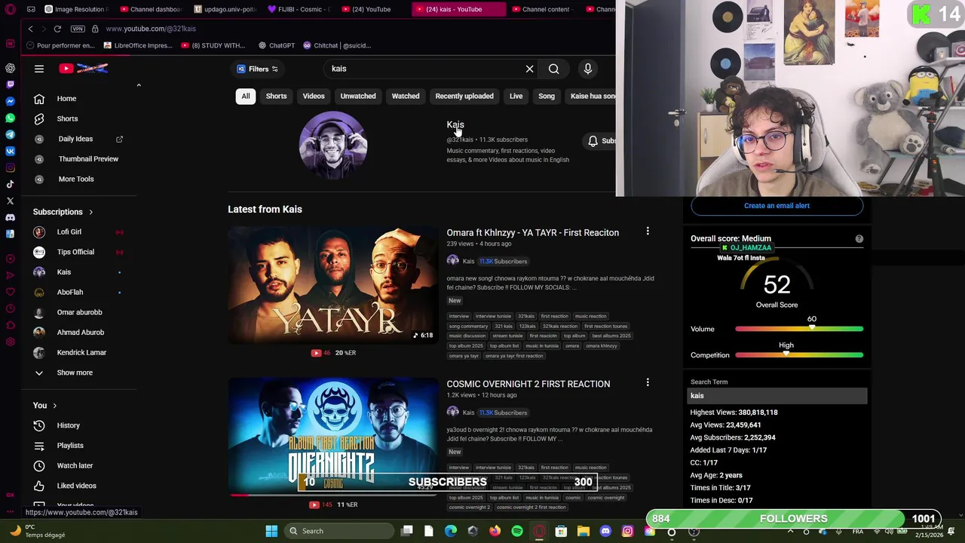
Task: Open COSMIC OVERNIGHT 2 FIRST REACTION title
Action: tap(528, 384)
